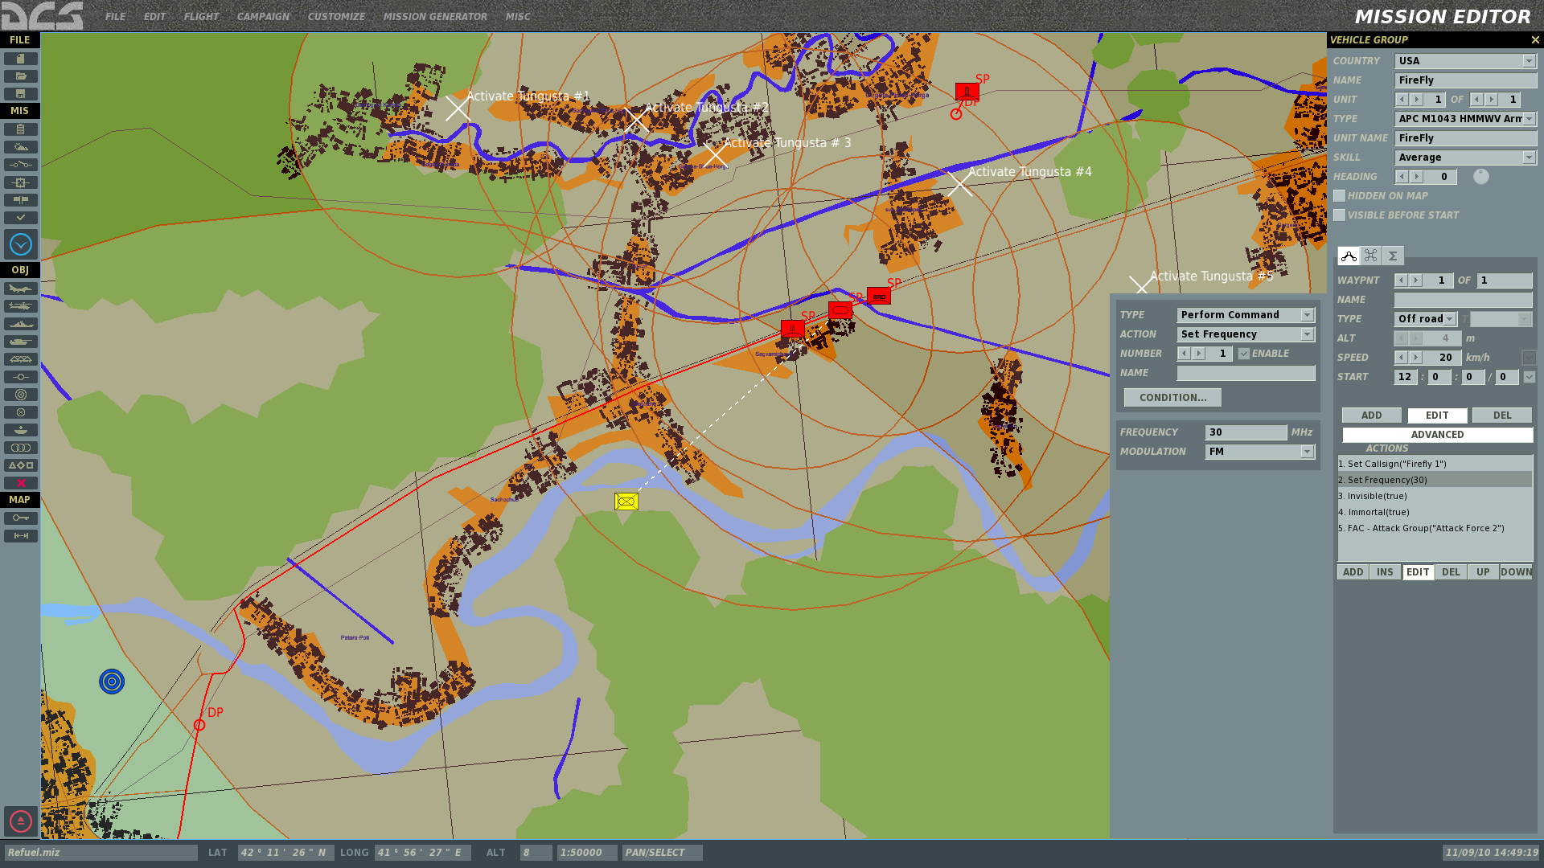This screenshot has width=1544, height=868.
Task: Select the airplane group tool
Action: [x=21, y=289]
